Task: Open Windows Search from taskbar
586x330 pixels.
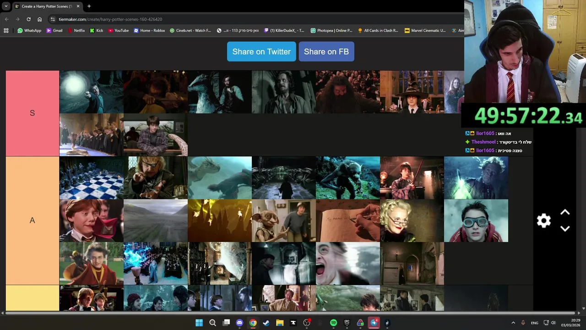Action: [212, 323]
